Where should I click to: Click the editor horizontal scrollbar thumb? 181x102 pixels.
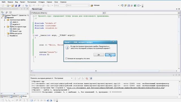click(96, 71)
